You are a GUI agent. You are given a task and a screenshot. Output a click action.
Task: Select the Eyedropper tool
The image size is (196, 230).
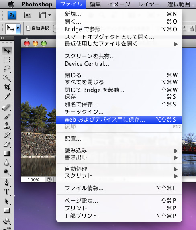(7, 96)
